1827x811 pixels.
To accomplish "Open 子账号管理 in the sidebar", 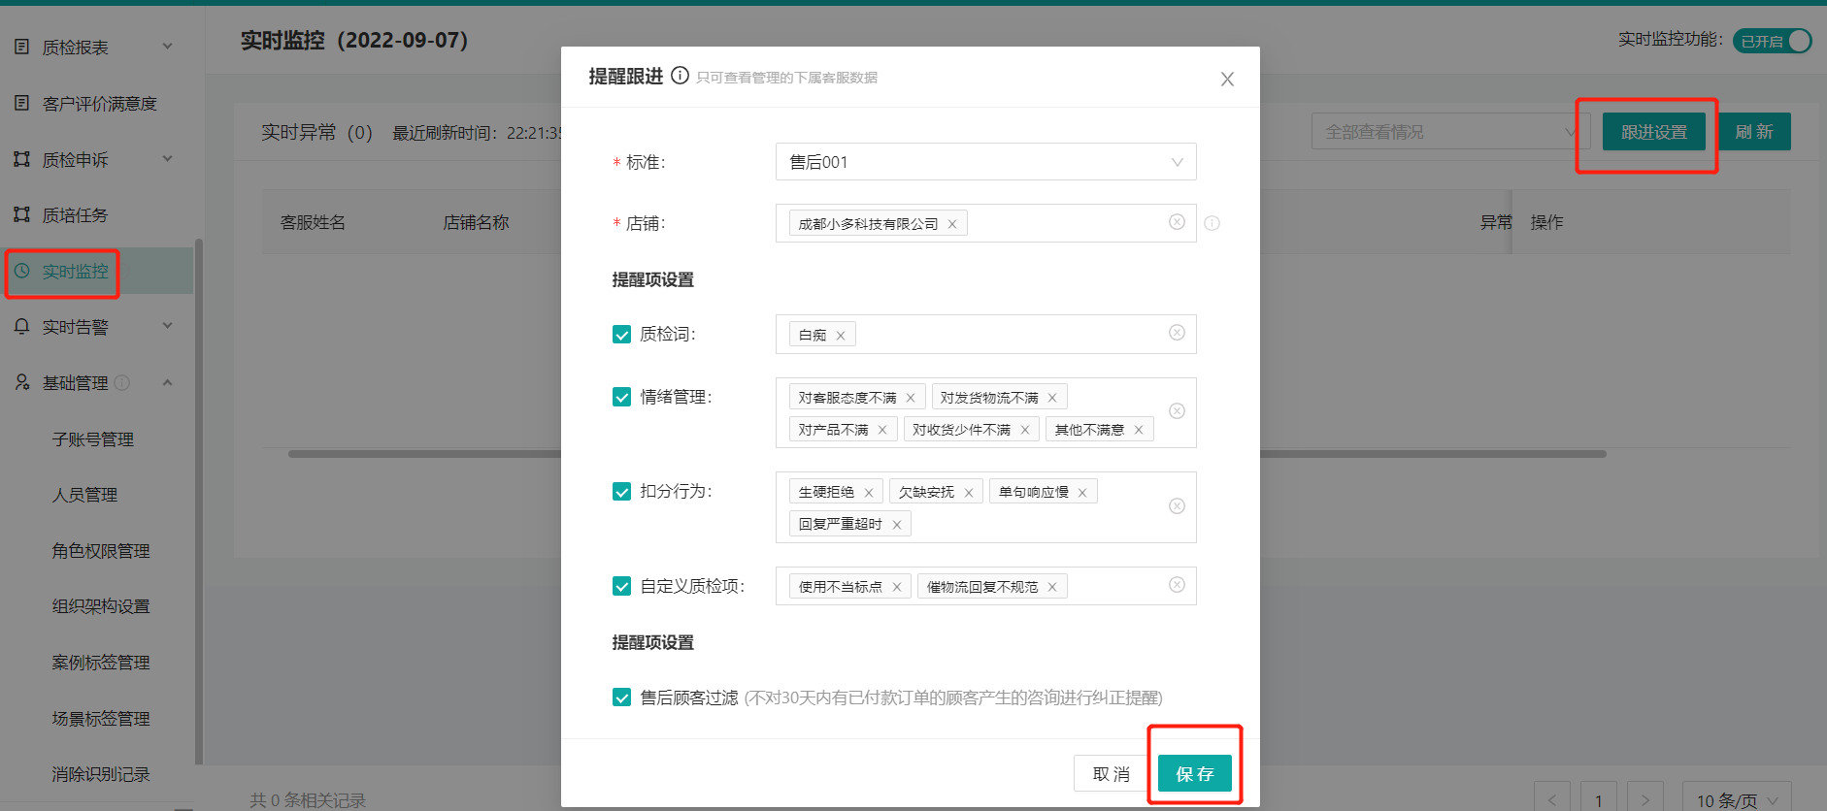I will tap(93, 439).
